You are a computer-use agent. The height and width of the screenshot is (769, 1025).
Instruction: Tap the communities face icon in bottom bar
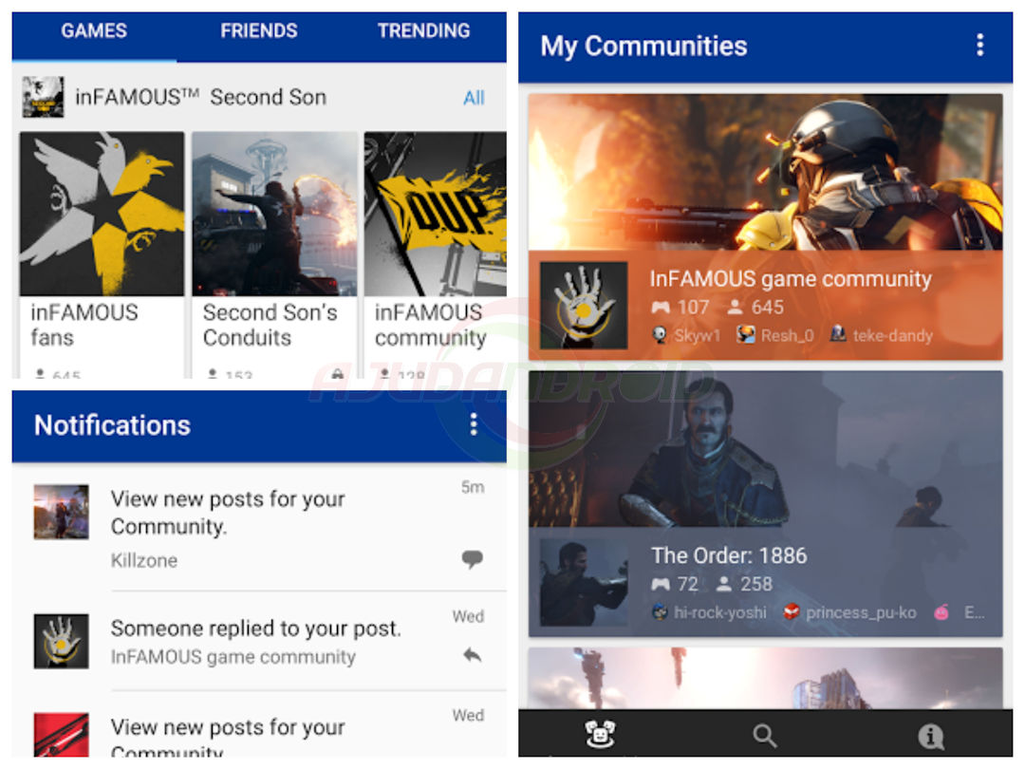(x=600, y=734)
